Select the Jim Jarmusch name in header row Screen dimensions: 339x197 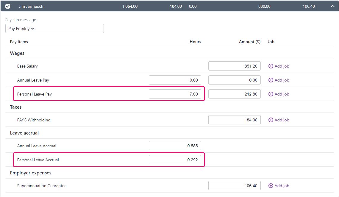point(31,6)
